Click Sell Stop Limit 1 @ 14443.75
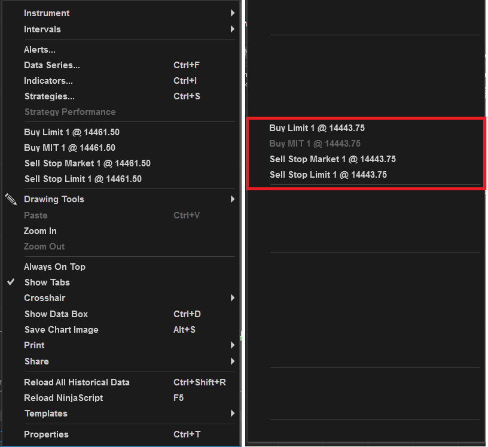 click(328, 175)
